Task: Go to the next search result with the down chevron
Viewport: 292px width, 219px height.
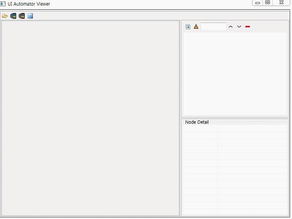Action: (x=239, y=27)
